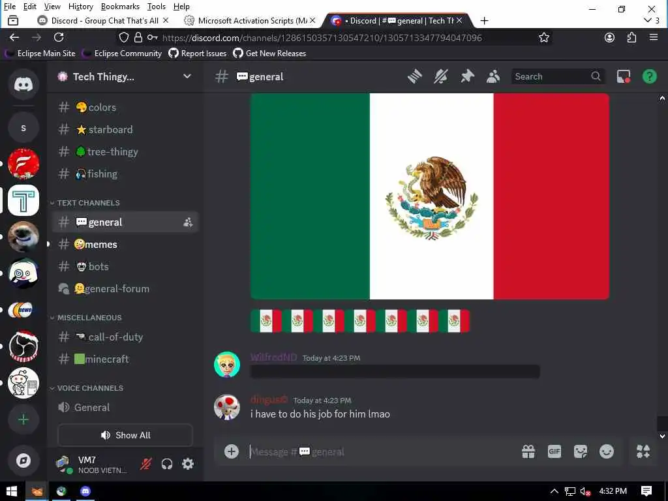Reload the page in browser
668x501 pixels.
click(59, 37)
